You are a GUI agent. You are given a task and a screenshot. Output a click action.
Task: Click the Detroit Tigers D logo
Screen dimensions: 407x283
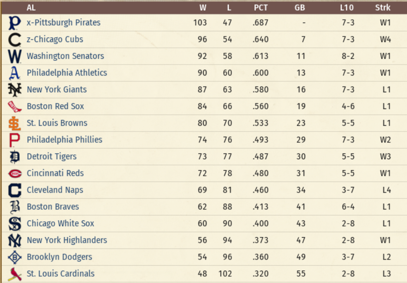pos(15,156)
